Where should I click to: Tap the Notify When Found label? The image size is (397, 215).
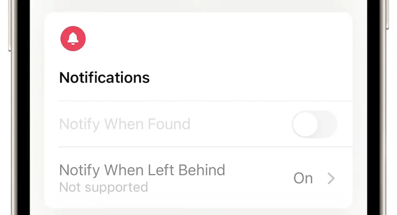125,124
